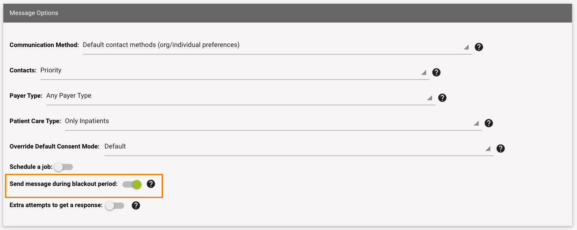Viewport: 577px width, 230px height.
Task: Click the Any Payer Type value
Action: pos(69,96)
